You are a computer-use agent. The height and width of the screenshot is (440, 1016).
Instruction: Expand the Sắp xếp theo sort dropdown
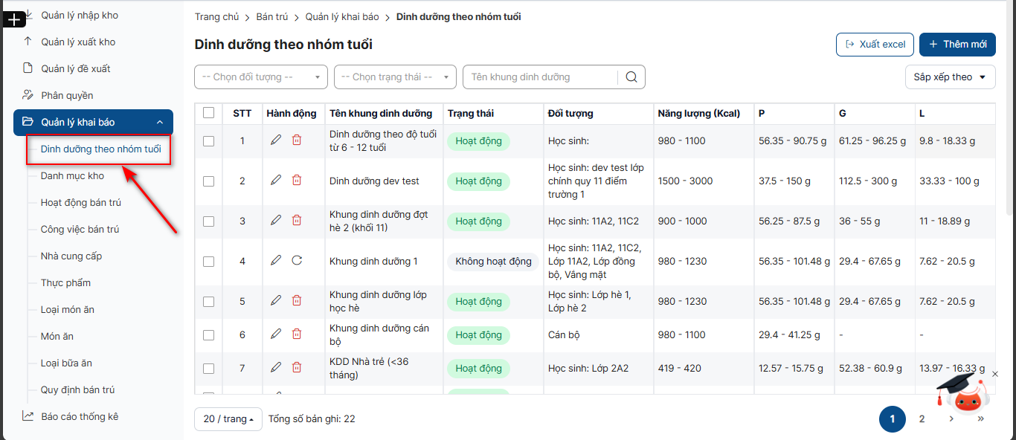click(x=950, y=77)
